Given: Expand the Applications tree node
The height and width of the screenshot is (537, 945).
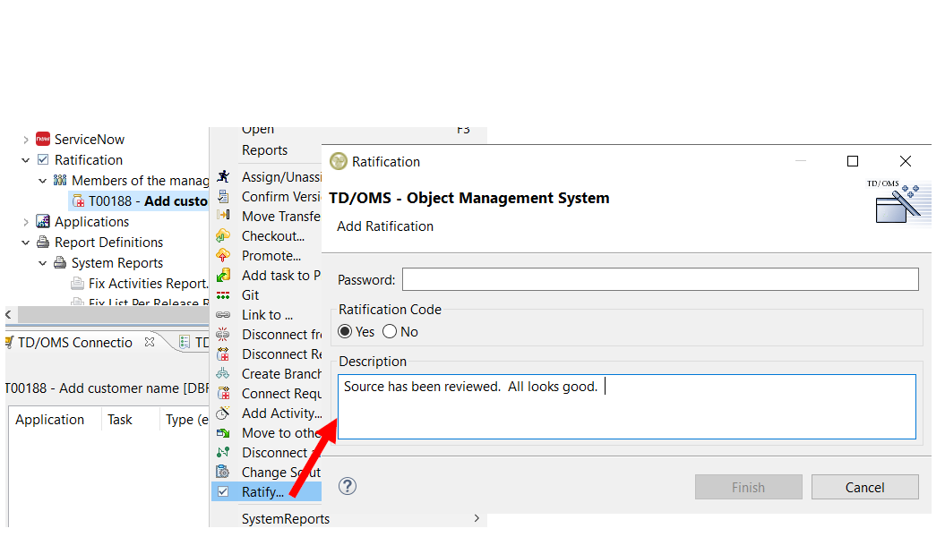Looking at the screenshot, I should pyautogui.click(x=26, y=222).
